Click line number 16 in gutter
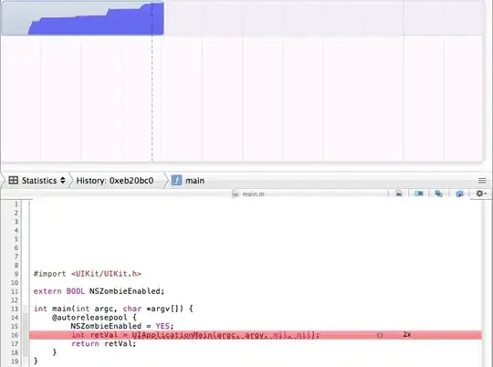493x367 pixels. [x=15, y=335]
